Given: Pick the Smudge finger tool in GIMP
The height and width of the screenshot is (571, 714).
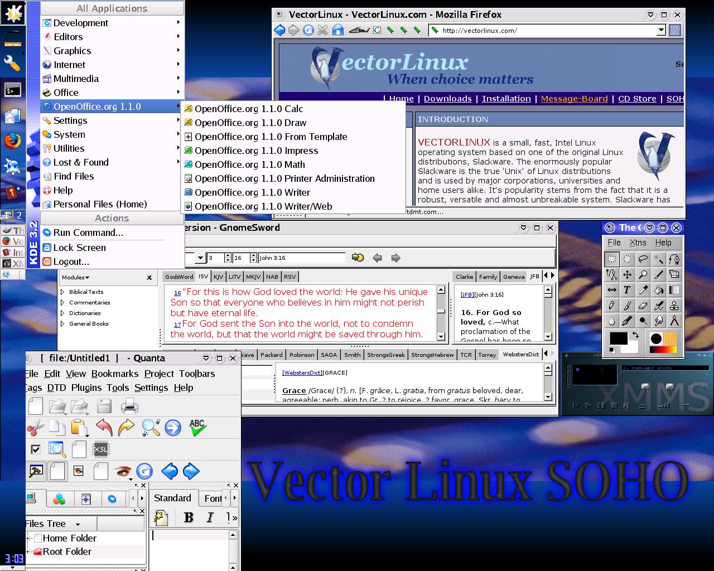Looking at the screenshot, I should pyautogui.click(x=659, y=321).
